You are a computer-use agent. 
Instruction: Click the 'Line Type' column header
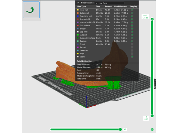[81, 6]
